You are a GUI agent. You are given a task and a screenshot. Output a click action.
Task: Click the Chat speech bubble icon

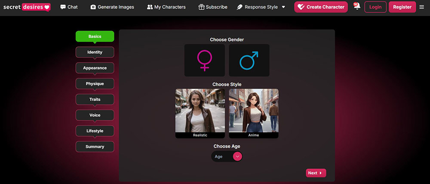(63, 7)
